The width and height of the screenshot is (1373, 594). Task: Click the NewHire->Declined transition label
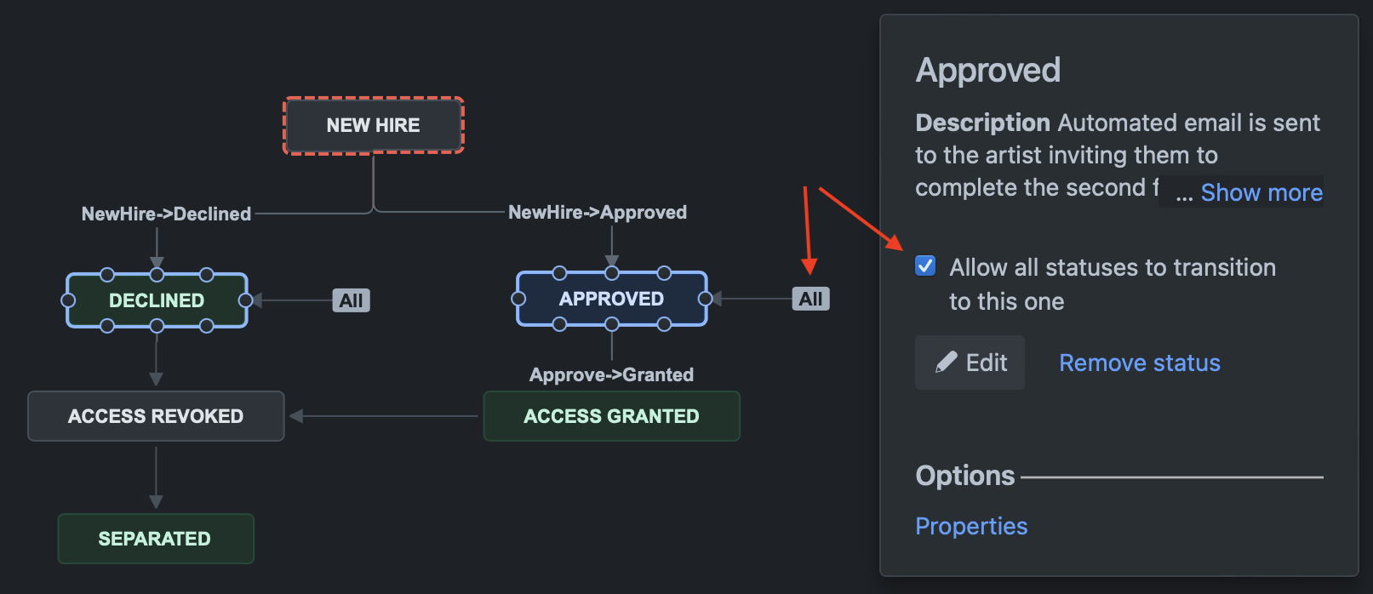coord(167,214)
